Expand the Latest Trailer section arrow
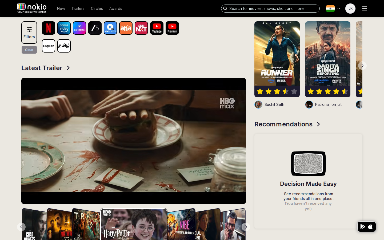Screen dimensions: 384x240 [x=68, y=68]
